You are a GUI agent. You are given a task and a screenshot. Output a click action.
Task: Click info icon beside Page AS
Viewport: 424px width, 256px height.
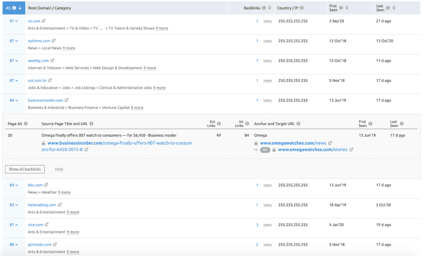click(x=26, y=124)
